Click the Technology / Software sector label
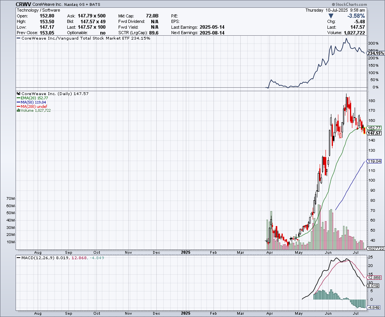The width and height of the screenshot is (385, 317). 38,10
